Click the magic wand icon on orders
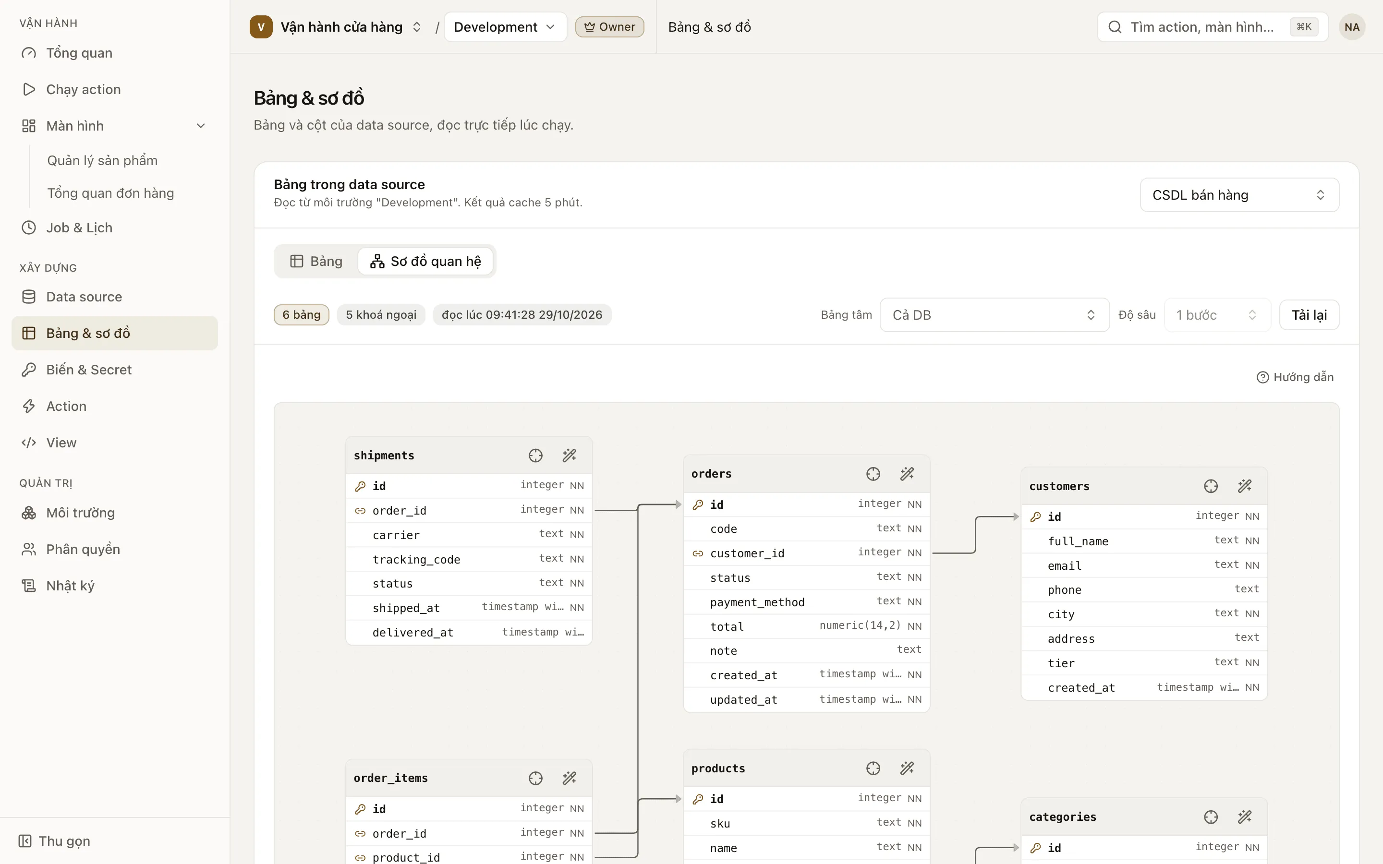The height and width of the screenshot is (864, 1383). 907,474
